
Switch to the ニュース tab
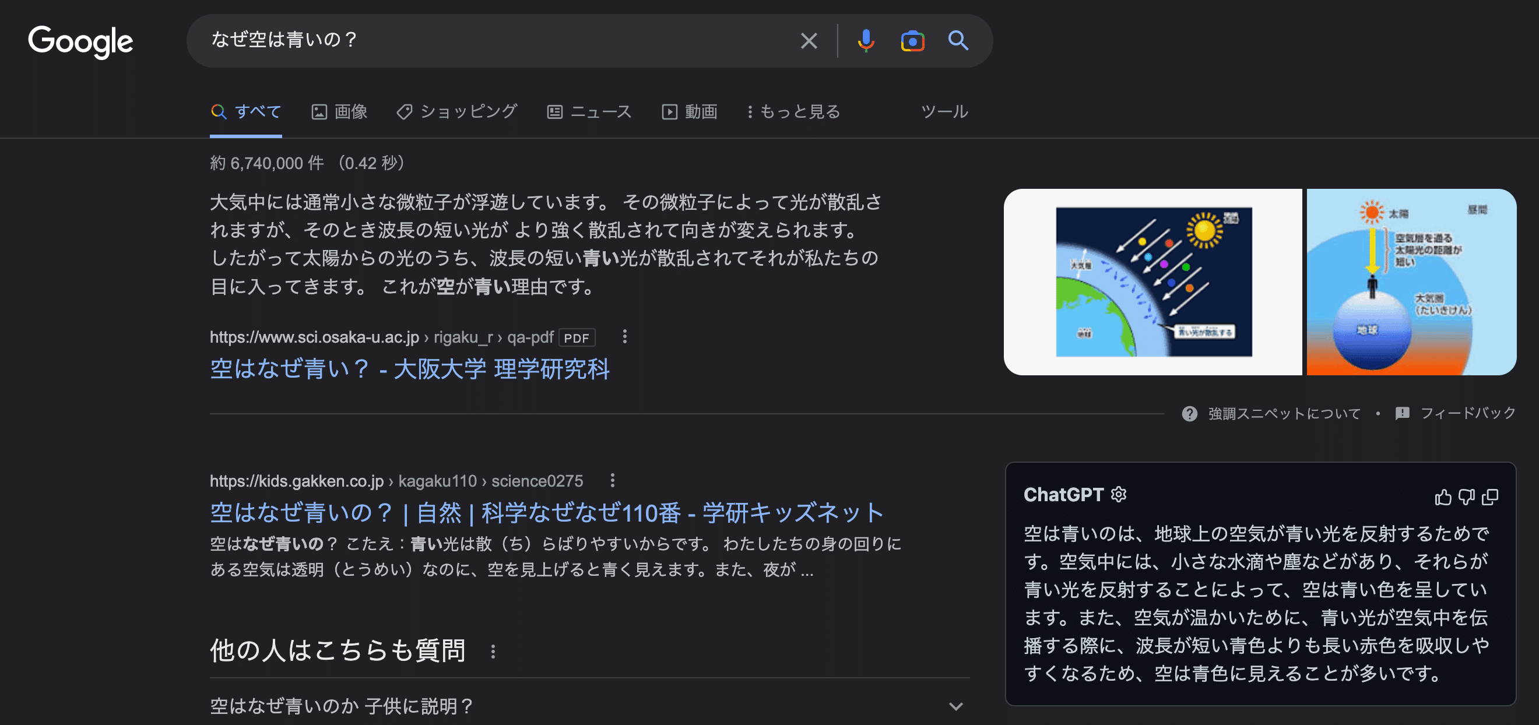[x=589, y=112]
